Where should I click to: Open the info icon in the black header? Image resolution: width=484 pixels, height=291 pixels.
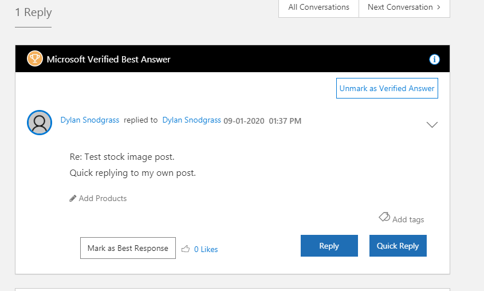(x=434, y=59)
